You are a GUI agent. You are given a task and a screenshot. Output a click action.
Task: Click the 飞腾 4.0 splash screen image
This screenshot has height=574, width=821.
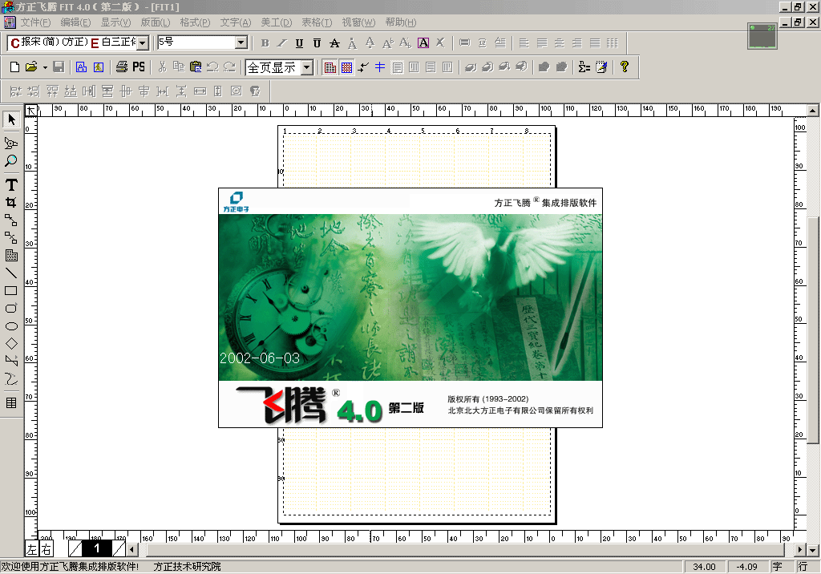pos(410,308)
